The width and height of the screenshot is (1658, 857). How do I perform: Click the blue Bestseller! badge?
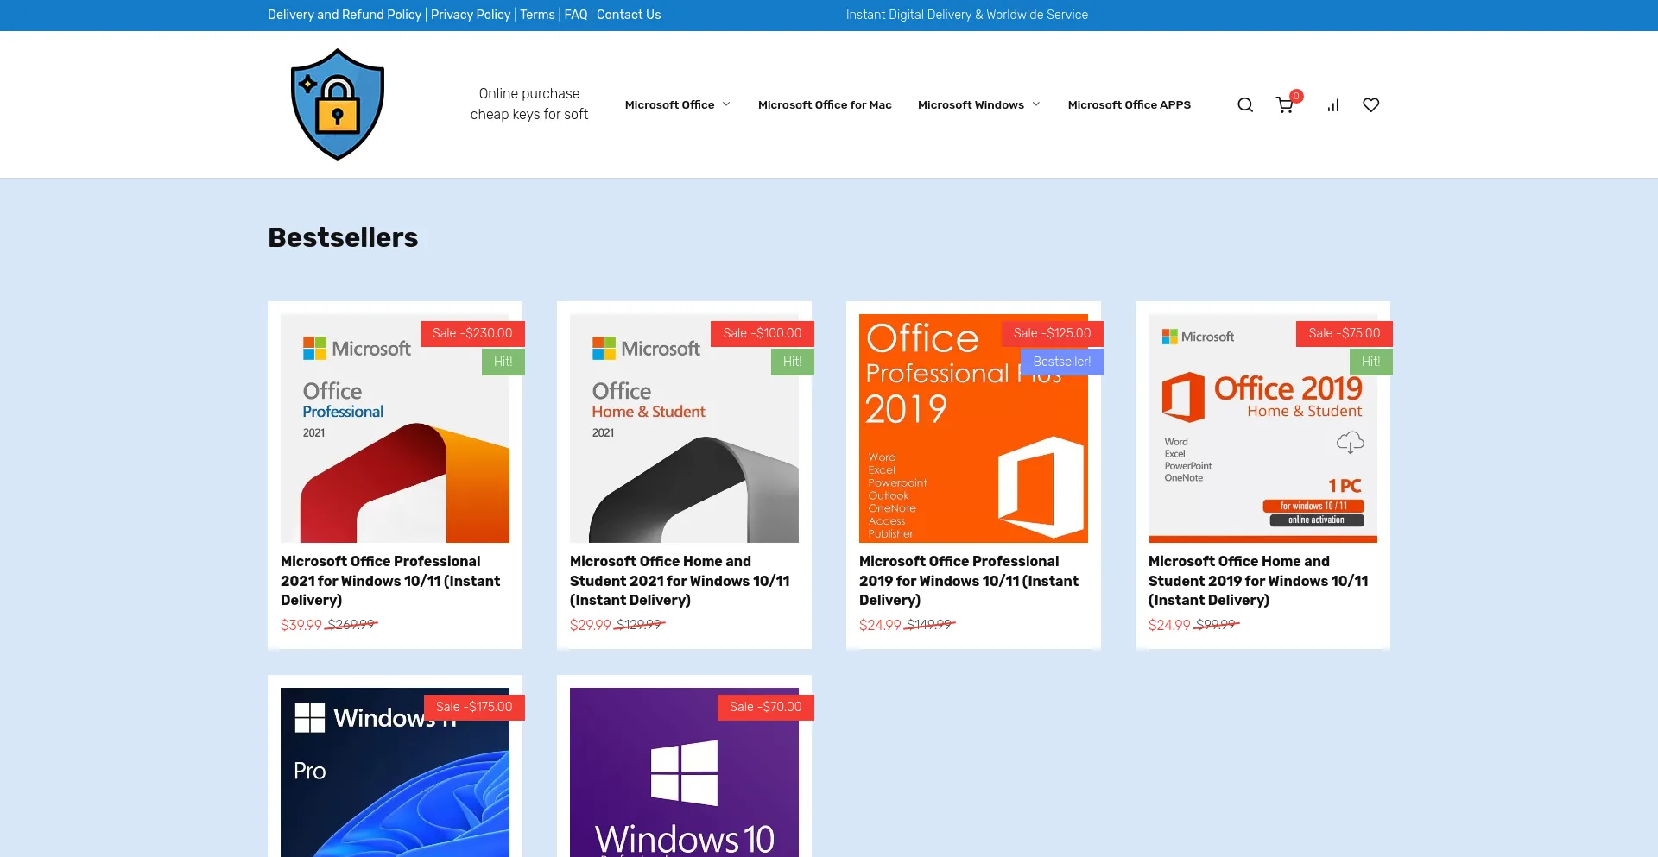tap(1061, 362)
